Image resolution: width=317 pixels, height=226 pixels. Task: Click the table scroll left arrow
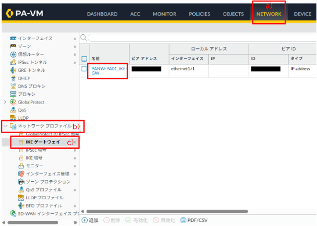tap(82, 211)
